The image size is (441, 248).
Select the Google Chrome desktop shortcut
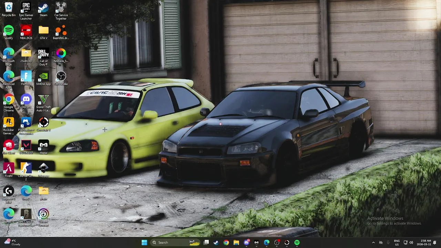[x=9, y=103]
